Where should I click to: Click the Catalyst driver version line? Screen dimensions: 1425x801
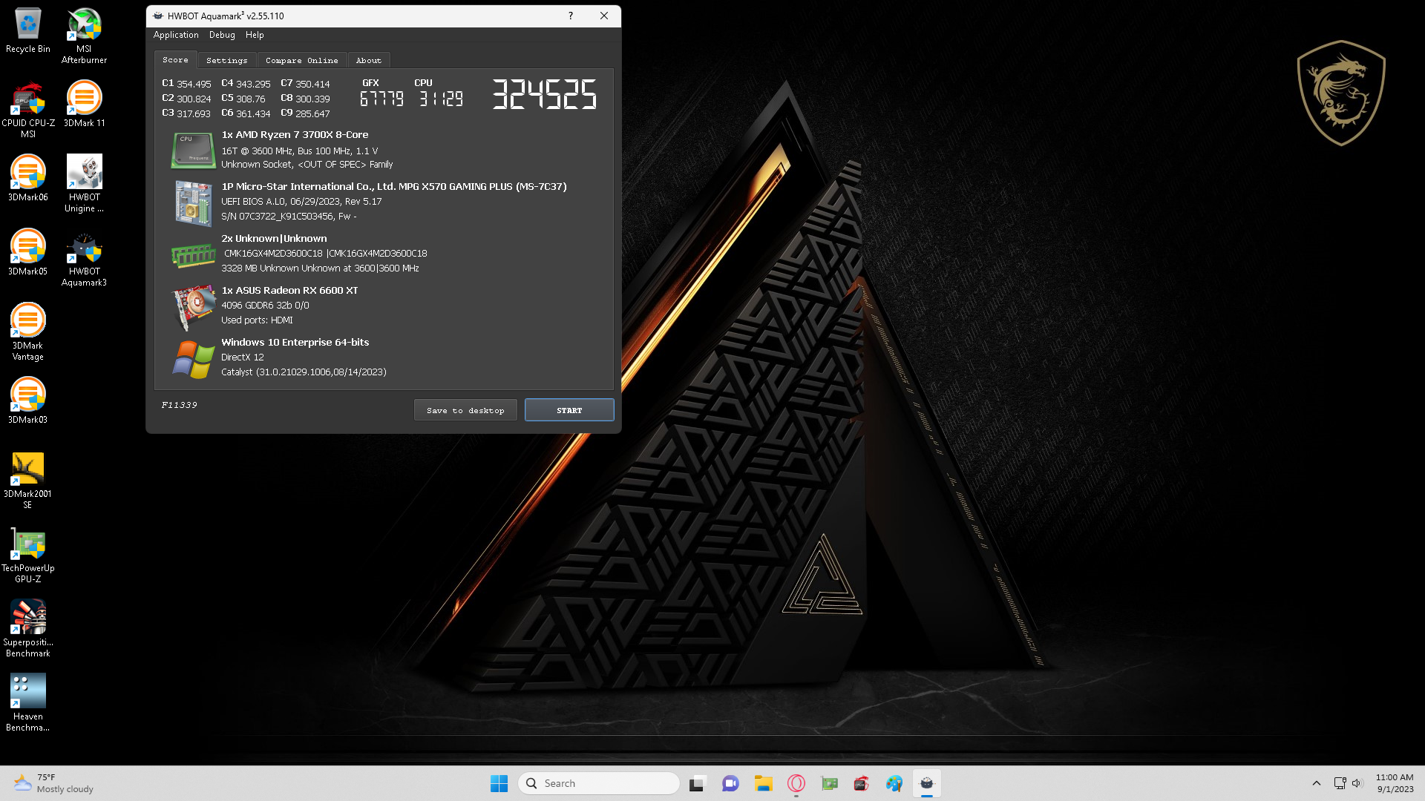coord(304,372)
